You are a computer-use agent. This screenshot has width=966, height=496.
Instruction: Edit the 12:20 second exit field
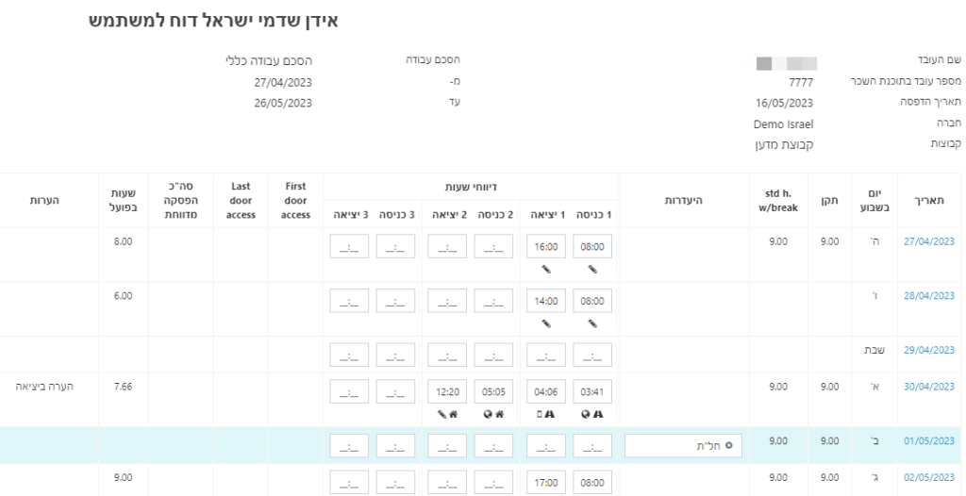coord(447,391)
